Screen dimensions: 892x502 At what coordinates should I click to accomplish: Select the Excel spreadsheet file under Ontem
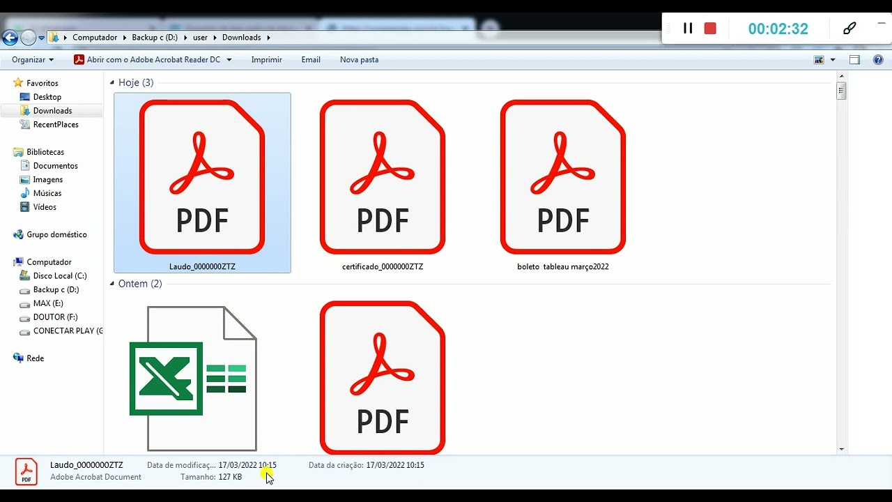pos(194,379)
